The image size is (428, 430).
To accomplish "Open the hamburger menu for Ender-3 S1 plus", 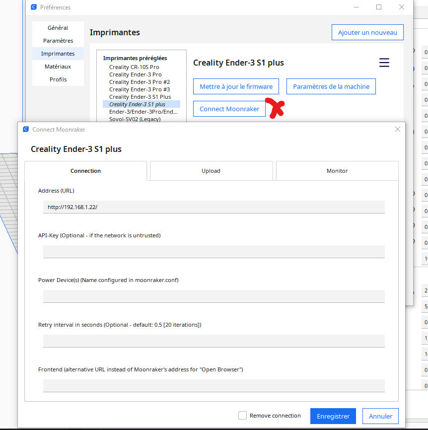I will point(384,63).
